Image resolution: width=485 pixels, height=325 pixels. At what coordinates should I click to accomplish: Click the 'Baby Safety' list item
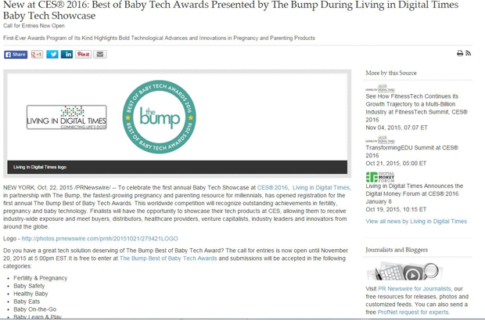pyautogui.click(x=29, y=286)
